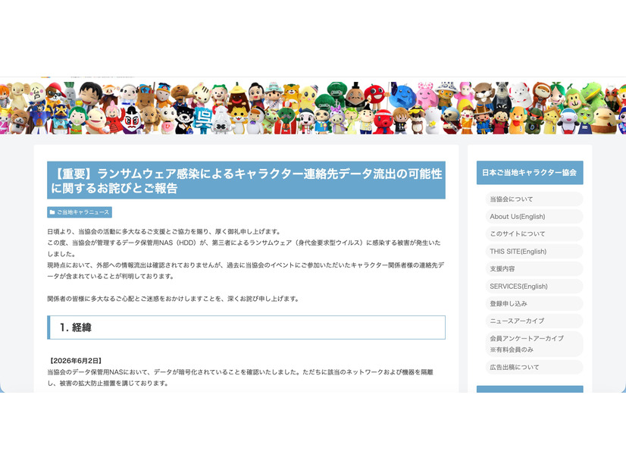Open ニュースアーカイブ sidebar link
The height and width of the screenshot is (470, 626).
pyautogui.click(x=534, y=321)
